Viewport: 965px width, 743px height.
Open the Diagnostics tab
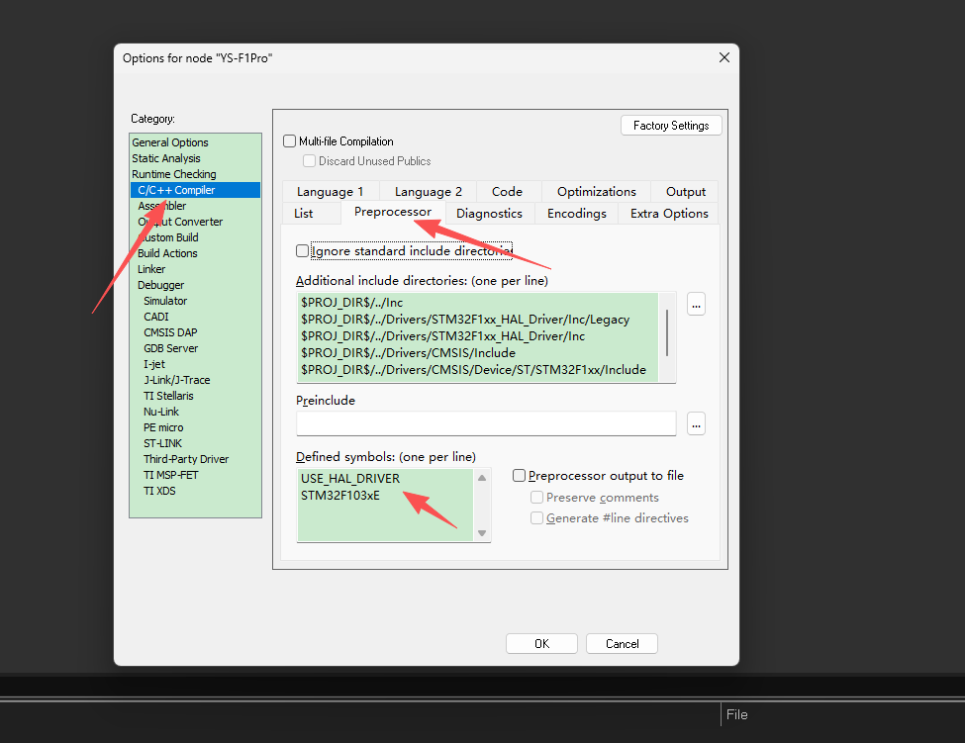tap(489, 214)
